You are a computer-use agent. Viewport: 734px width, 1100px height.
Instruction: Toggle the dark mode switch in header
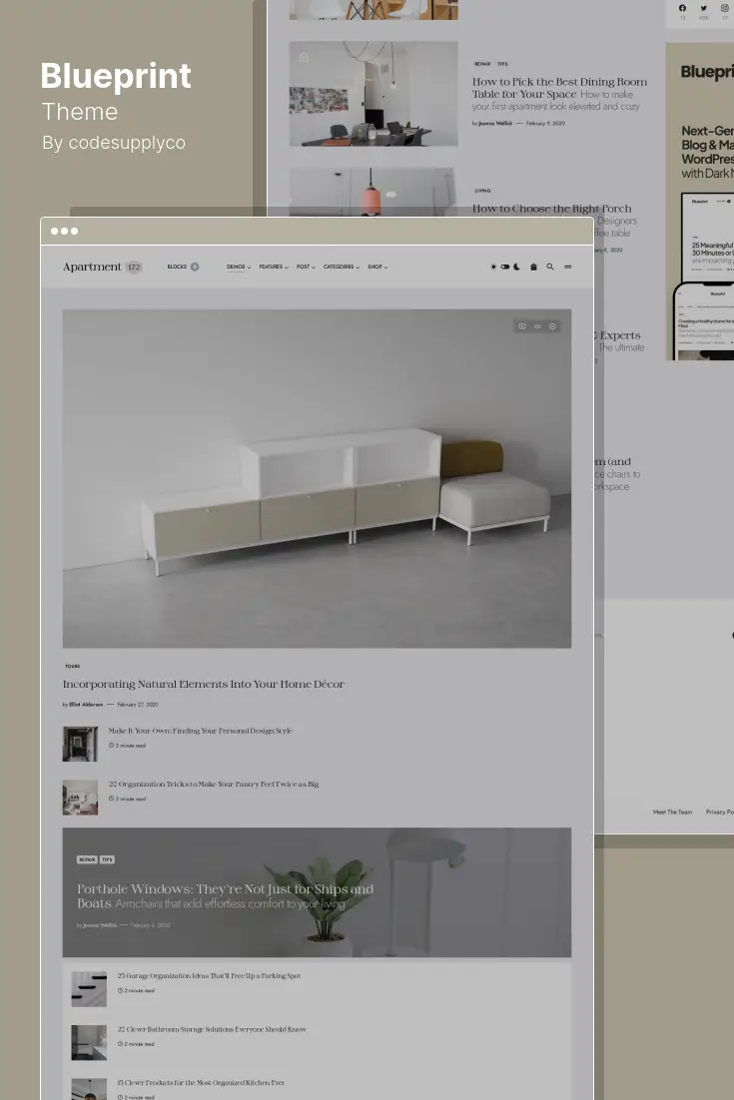pyautogui.click(x=505, y=267)
